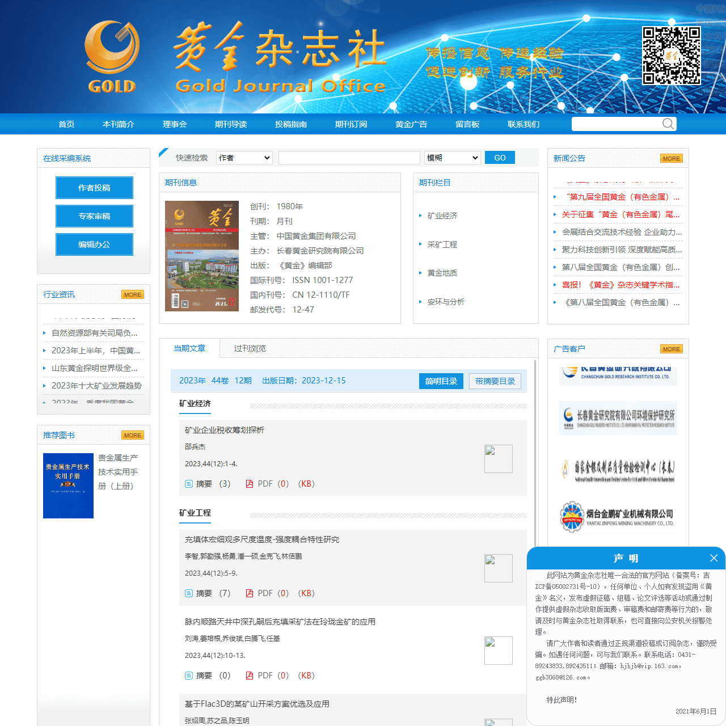Viewport: 726px width, 726px height.
Task: Focus the quick search keyword field
Action: pos(349,158)
